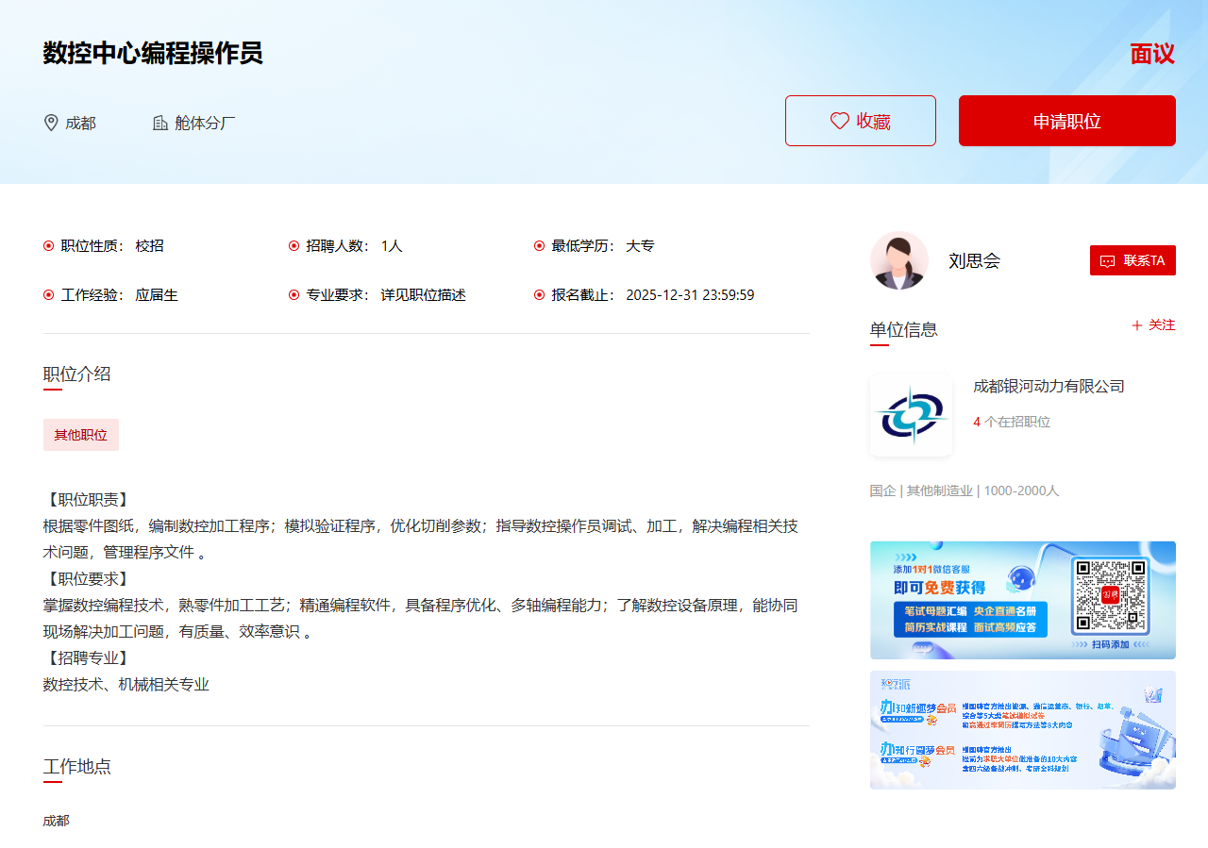1208x848 pixels.
Task: Open the 成都银河动力有限公司 company link
Action: [1049, 386]
